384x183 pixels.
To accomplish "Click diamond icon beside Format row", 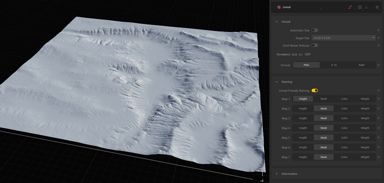I will click(379, 65).
